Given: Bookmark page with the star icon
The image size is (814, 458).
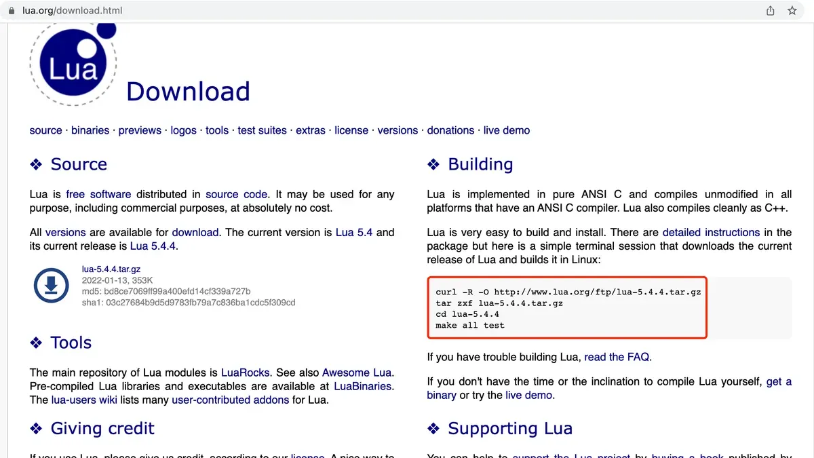Looking at the screenshot, I should [792, 11].
